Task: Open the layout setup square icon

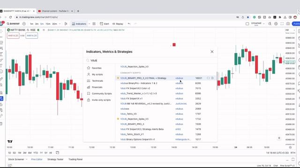Action: click(x=247, y=24)
